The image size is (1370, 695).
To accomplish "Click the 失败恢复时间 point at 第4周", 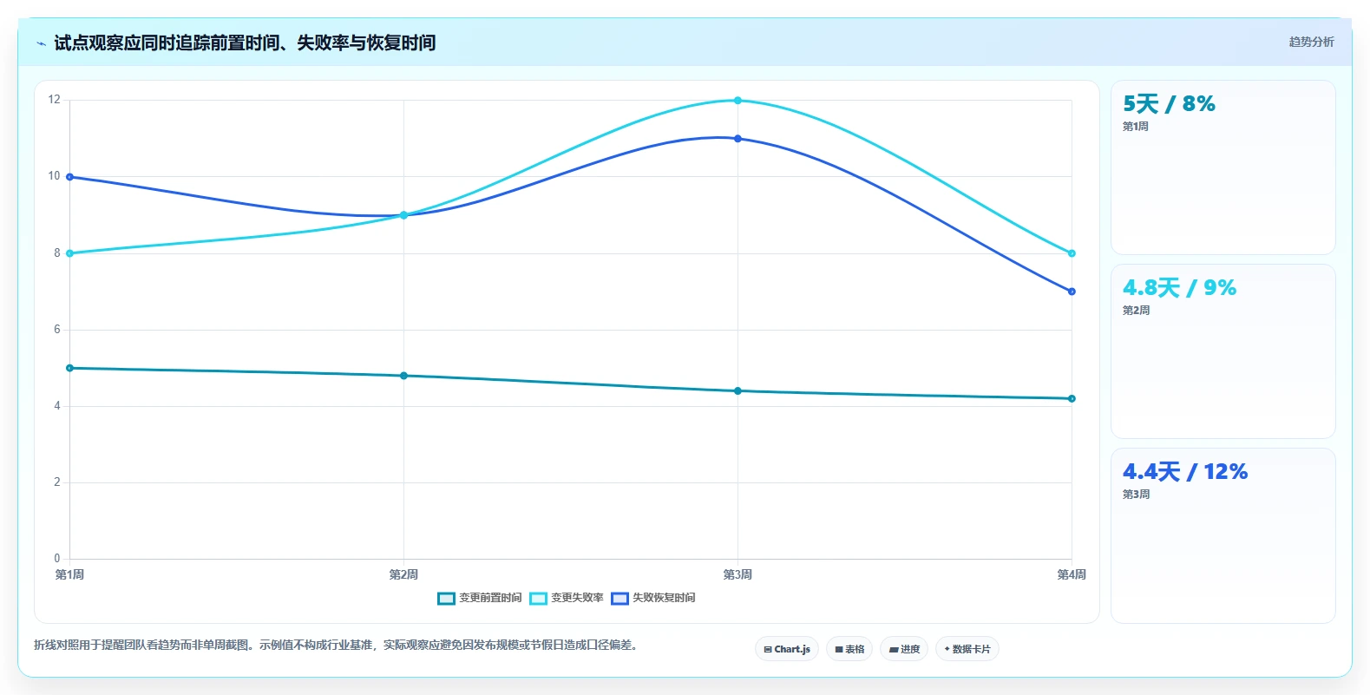I will [1072, 292].
